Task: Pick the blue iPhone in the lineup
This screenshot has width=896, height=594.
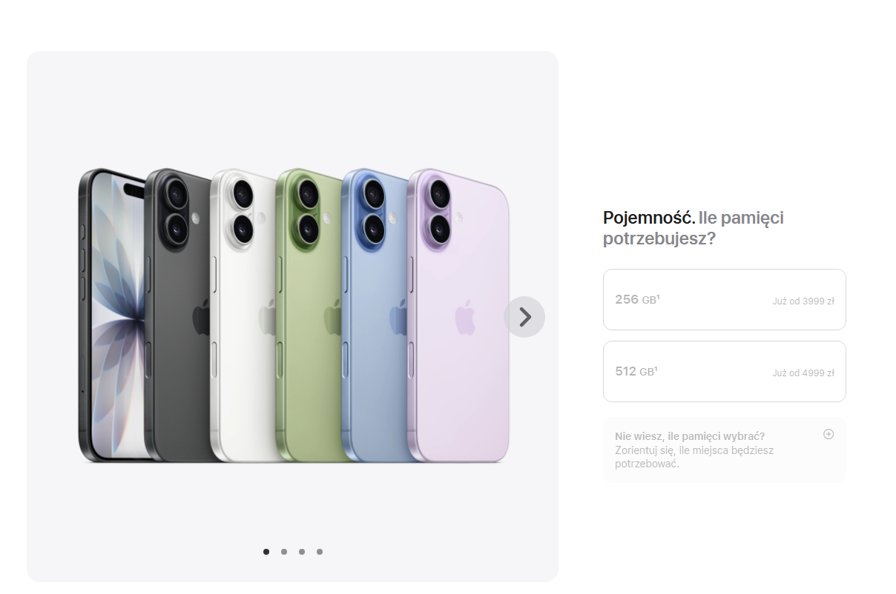Action: point(375,316)
